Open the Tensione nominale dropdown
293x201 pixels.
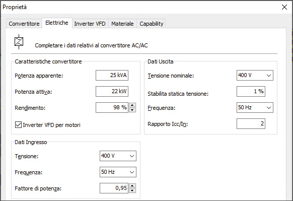255,76
